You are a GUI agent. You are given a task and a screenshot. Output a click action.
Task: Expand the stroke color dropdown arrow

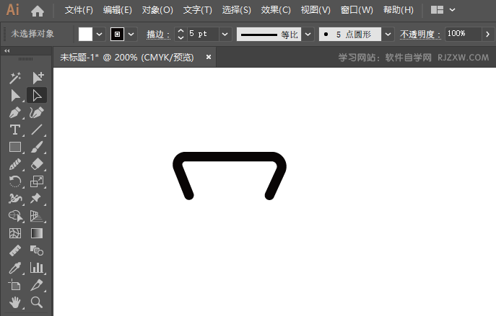coord(131,34)
